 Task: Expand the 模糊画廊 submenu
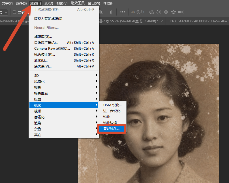pos(64,93)
